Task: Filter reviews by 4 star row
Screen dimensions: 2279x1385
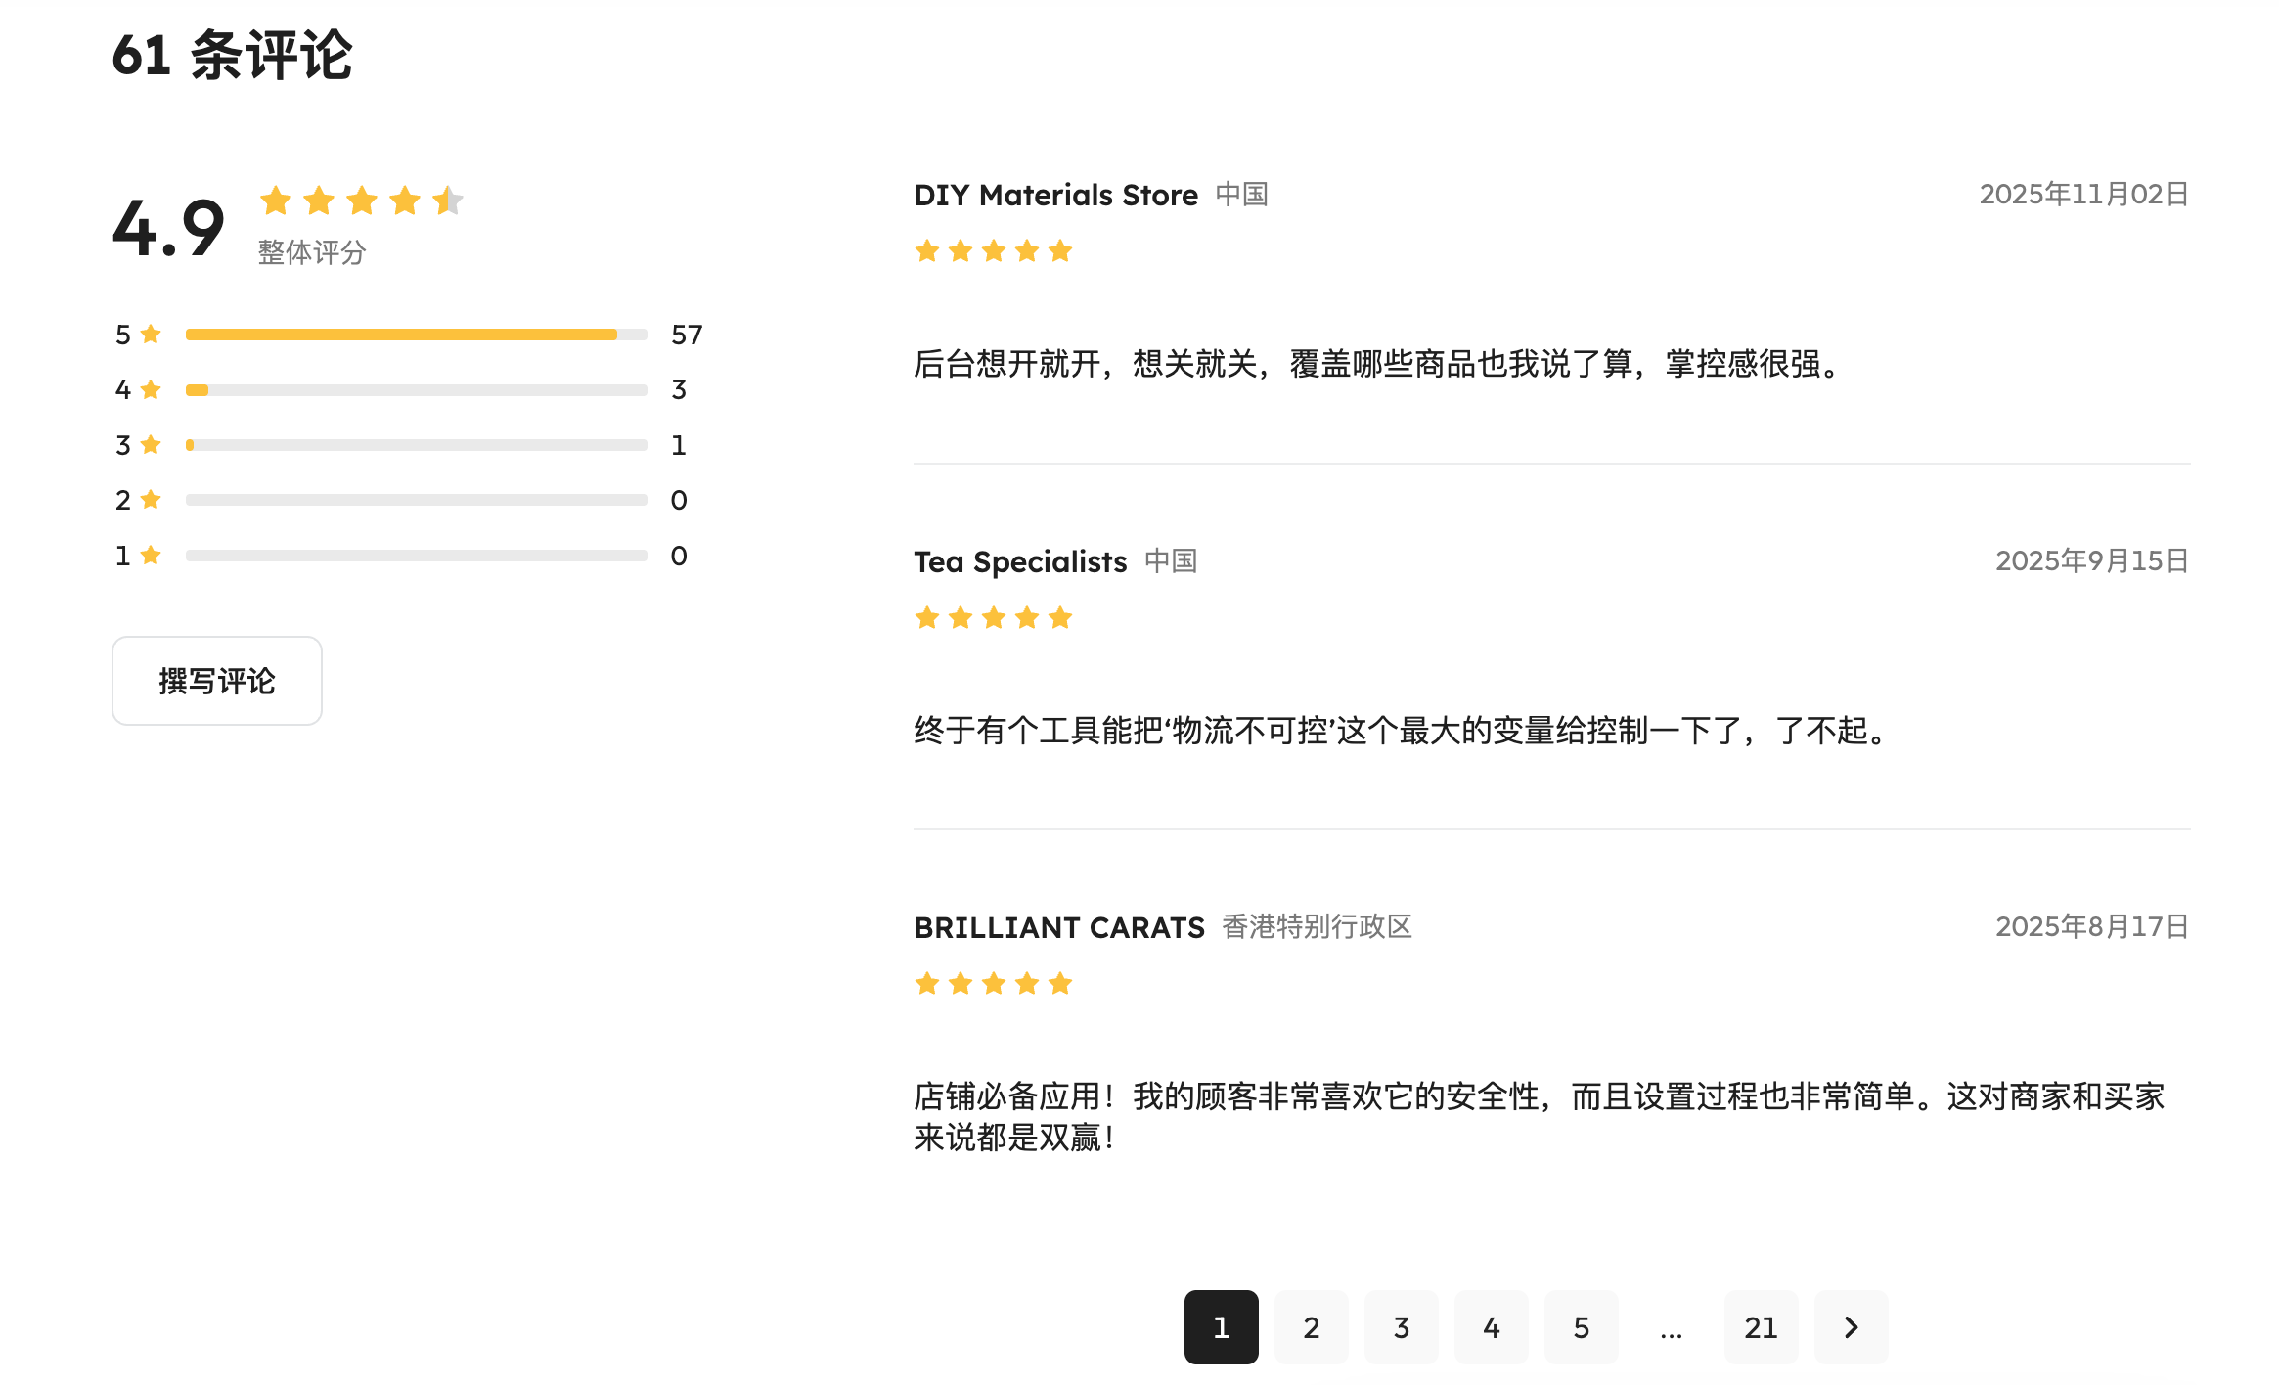Action: (x=416, y=390)
